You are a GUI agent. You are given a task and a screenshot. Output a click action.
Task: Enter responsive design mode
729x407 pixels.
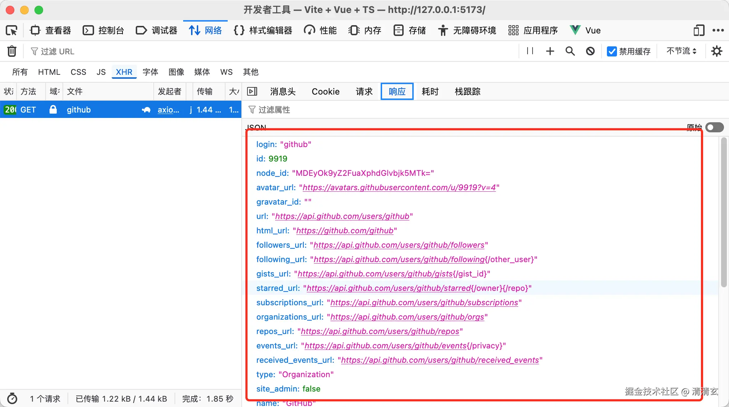698,30
